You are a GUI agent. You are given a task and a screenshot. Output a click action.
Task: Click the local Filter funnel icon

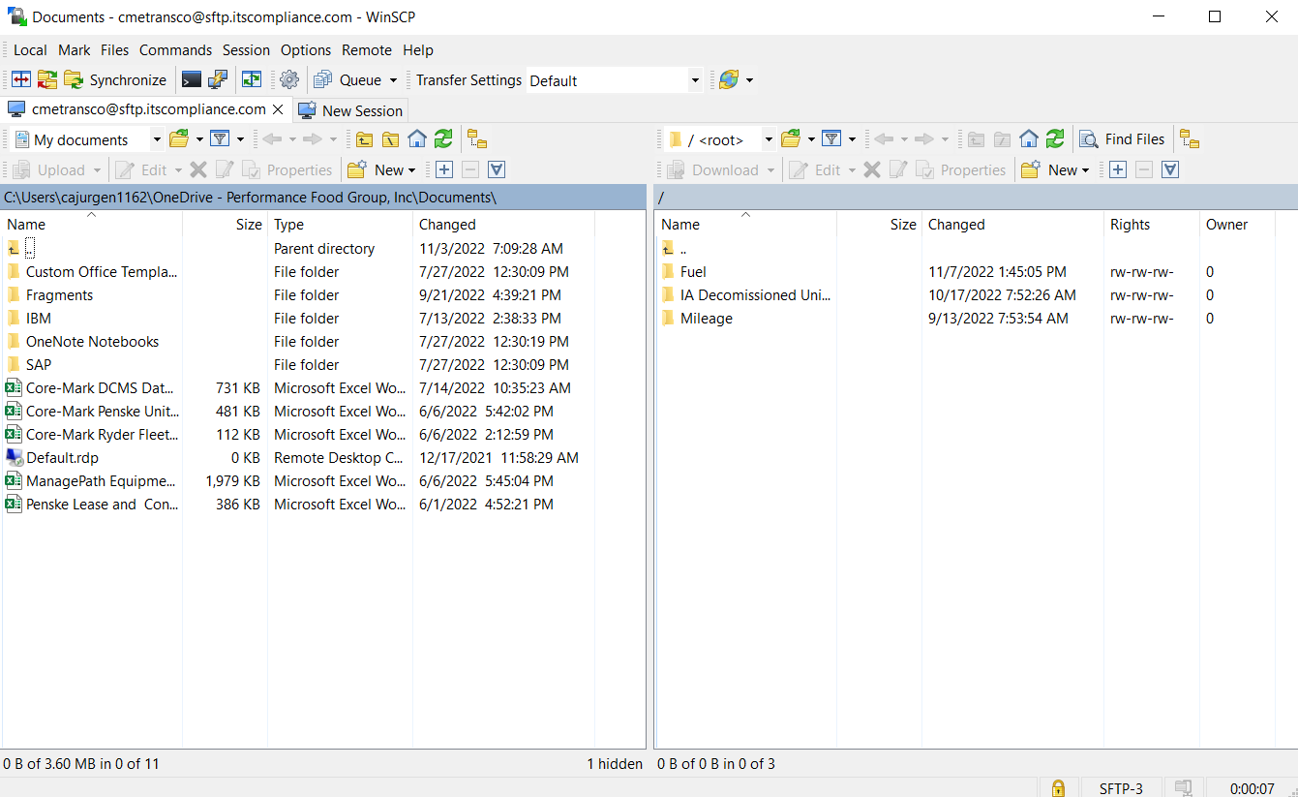[x=220, y=139]
